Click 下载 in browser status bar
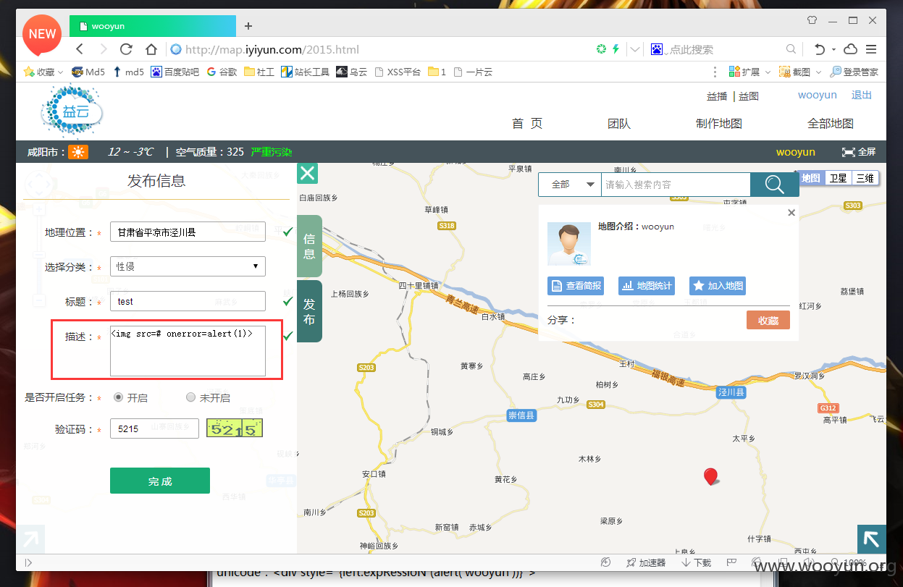This screenshot has height=587, width=903. click(x=696, y=562)
